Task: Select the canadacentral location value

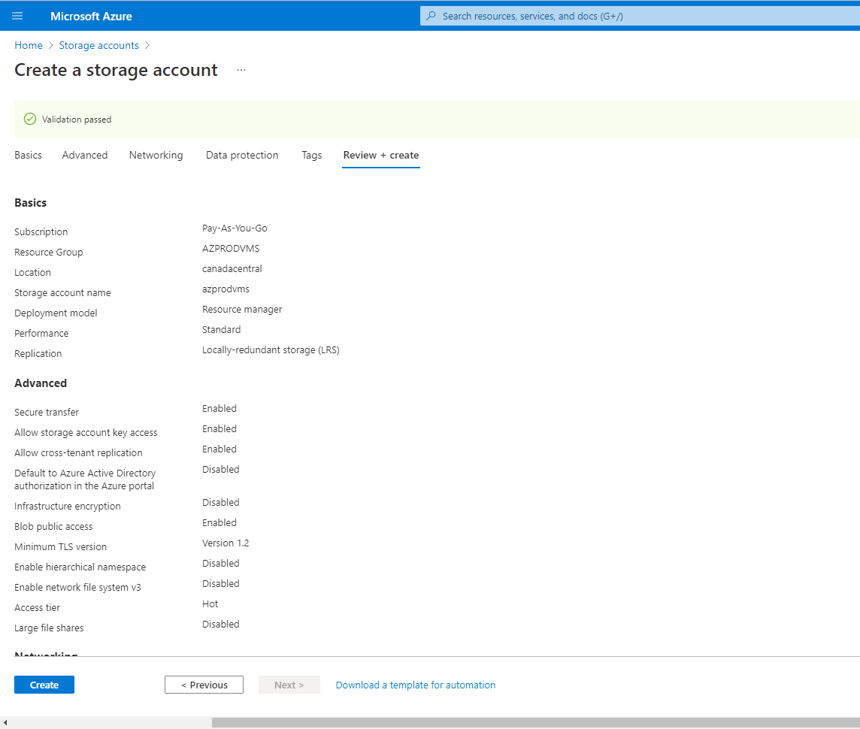Action: point(232,268)
